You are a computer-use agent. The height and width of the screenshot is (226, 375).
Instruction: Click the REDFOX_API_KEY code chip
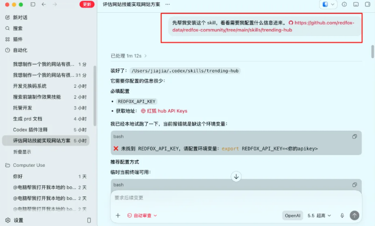coord(137,102)
